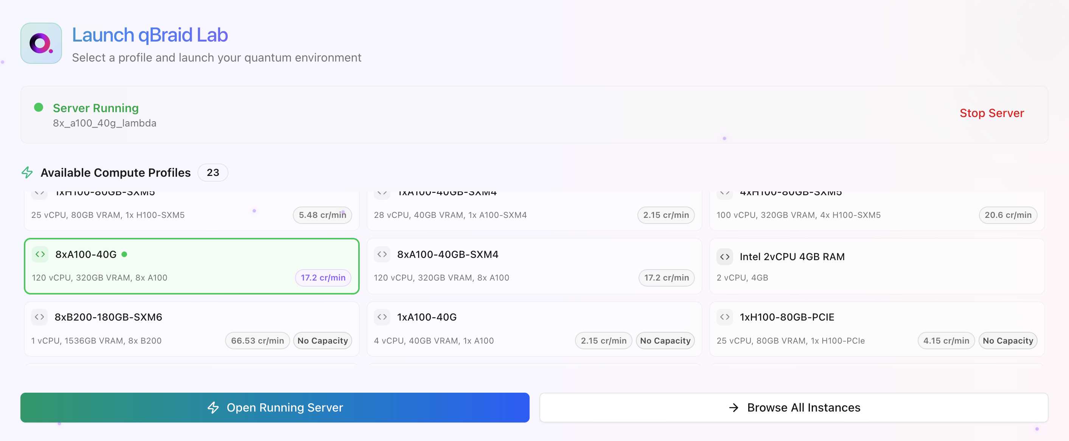The image size is (1069, 441).
Task: Select the 8xA100-40GB-SXM4 profile card
Action: [x=534, y=266]
